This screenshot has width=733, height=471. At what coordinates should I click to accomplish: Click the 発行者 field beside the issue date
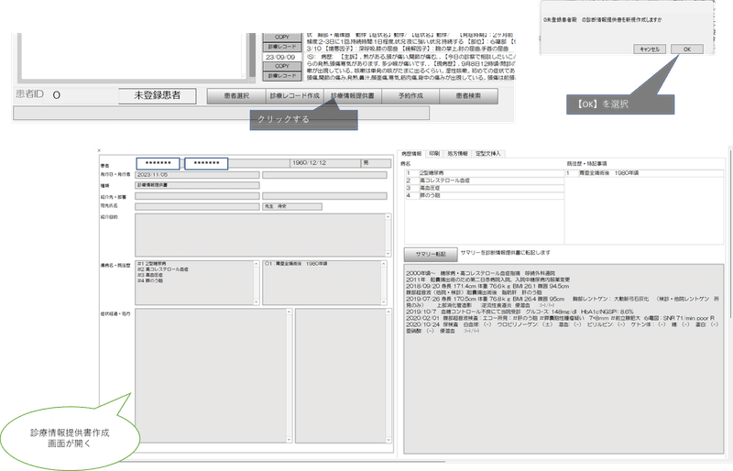point(324,175)
